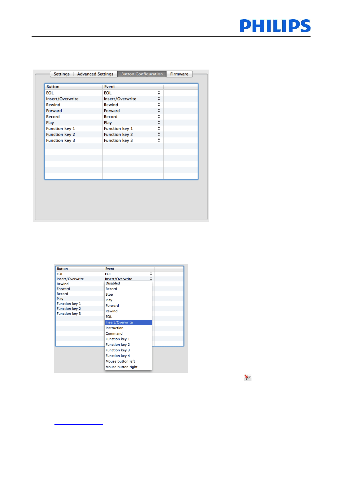Pick Record in the open event list
The width and height of the screenshot is (337, 477).
click(x=128, y=289)
